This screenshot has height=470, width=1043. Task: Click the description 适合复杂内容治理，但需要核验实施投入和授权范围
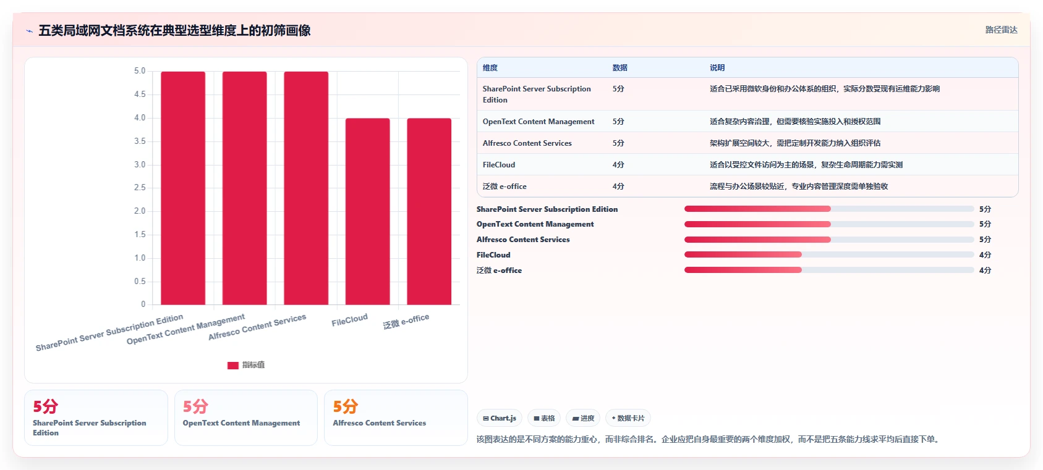(795, 122)
